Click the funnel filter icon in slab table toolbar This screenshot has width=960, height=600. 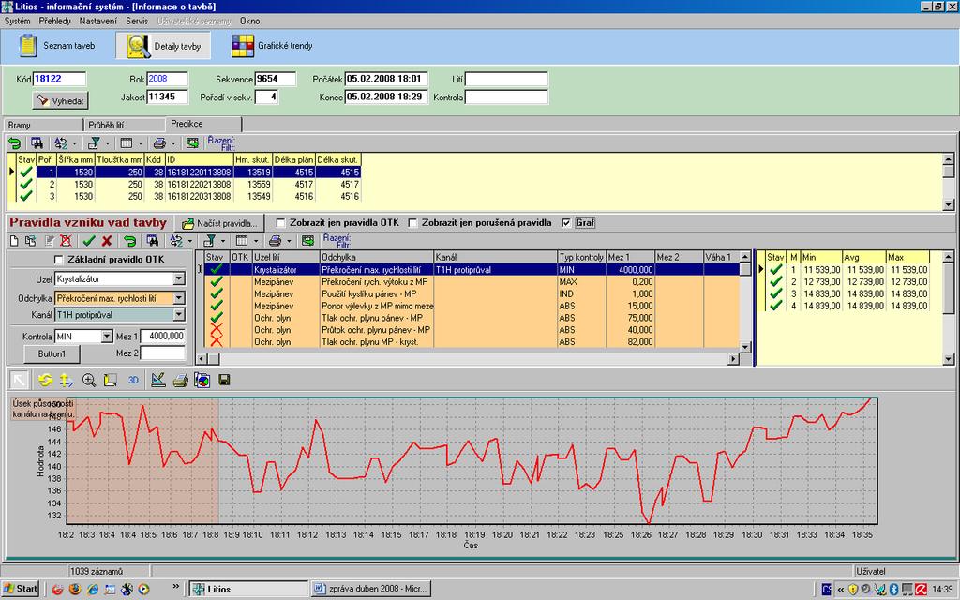coord(94,143)
